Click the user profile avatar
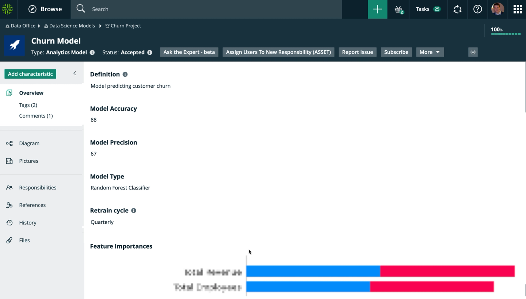 (498, 9)
